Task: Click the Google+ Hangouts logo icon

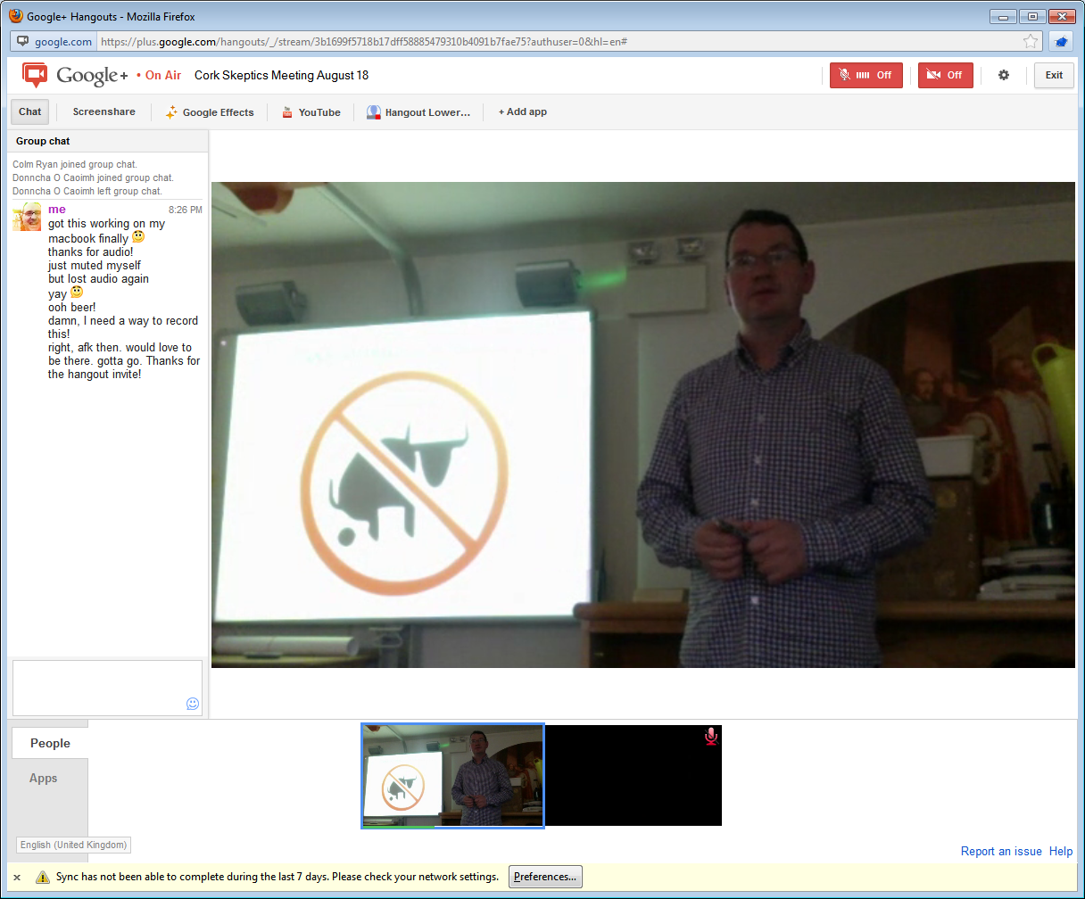Action: pos(35,76)
